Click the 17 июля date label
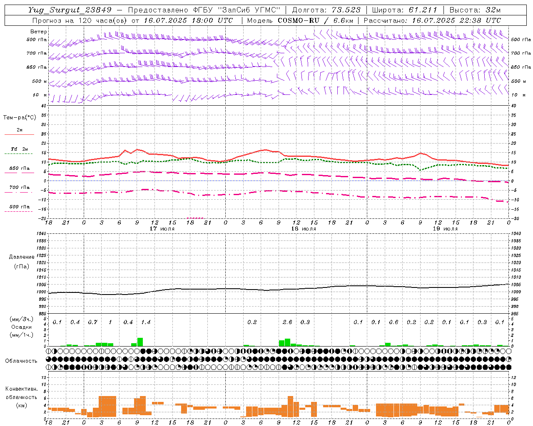Viewport: 533px width, 426px height. [162, 229]
